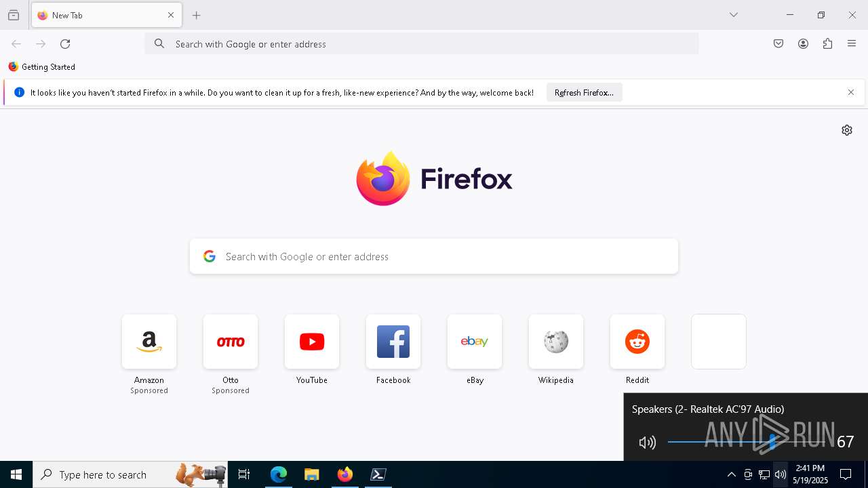Click the Refresh Firefox button
The height and width of the screenshot is (488, 868).
coord(584,93)
